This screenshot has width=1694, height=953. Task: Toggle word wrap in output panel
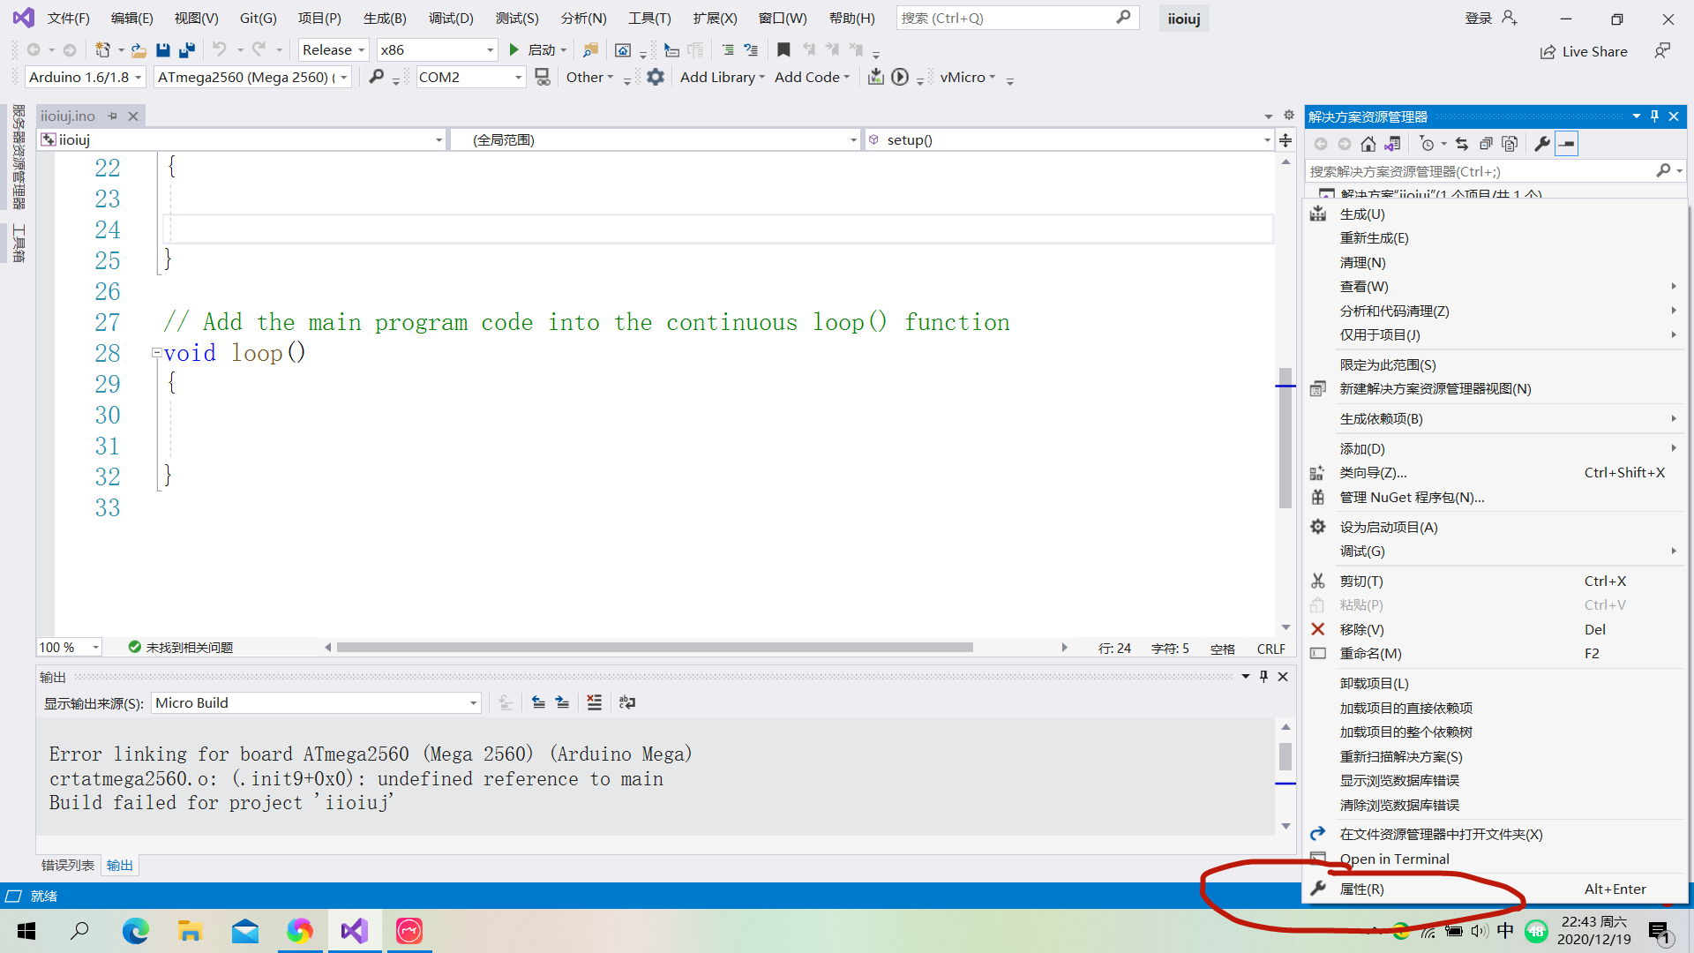(627, 702)
